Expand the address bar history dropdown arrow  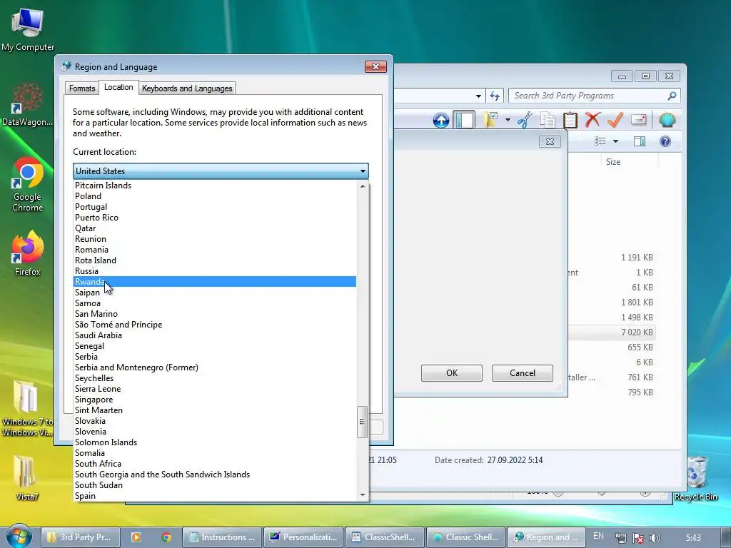coord(478,96)
